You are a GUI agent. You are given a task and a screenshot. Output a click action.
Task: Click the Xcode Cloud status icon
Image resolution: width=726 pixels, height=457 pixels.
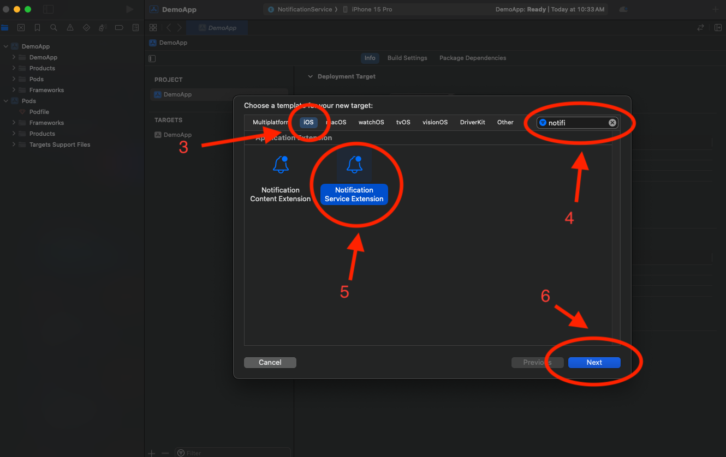click(624, 9)
